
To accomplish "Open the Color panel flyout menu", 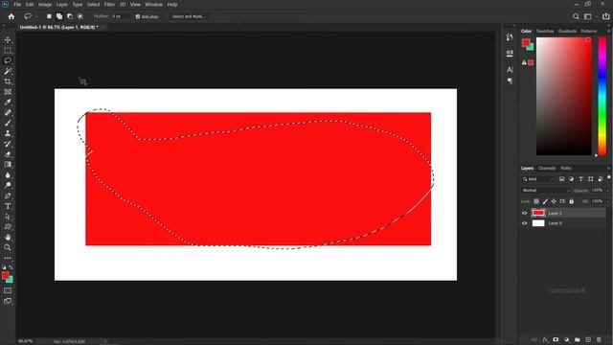I will coord(609,31).
